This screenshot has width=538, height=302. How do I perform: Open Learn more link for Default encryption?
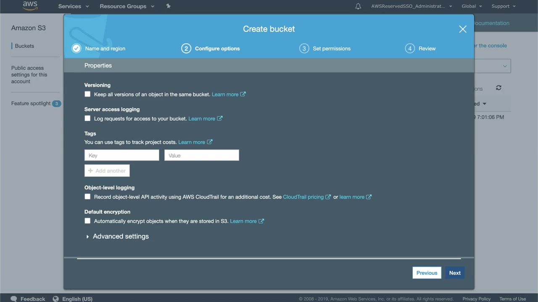243,221
